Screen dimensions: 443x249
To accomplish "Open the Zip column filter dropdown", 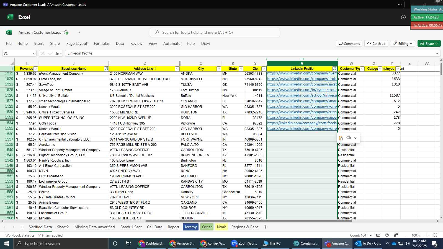I will pos(264,69).
